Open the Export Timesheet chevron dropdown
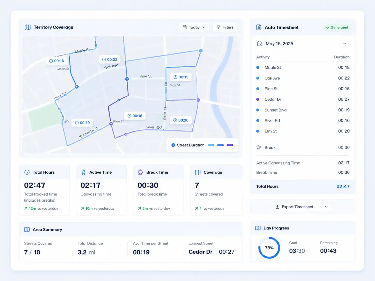Screen dimensions: 375x281 pos(326,207)
